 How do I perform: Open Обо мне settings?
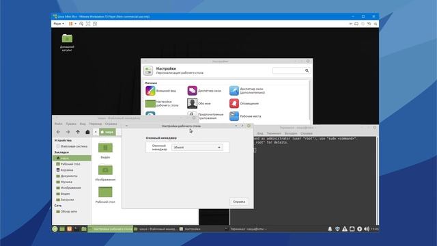click(199, 103)
